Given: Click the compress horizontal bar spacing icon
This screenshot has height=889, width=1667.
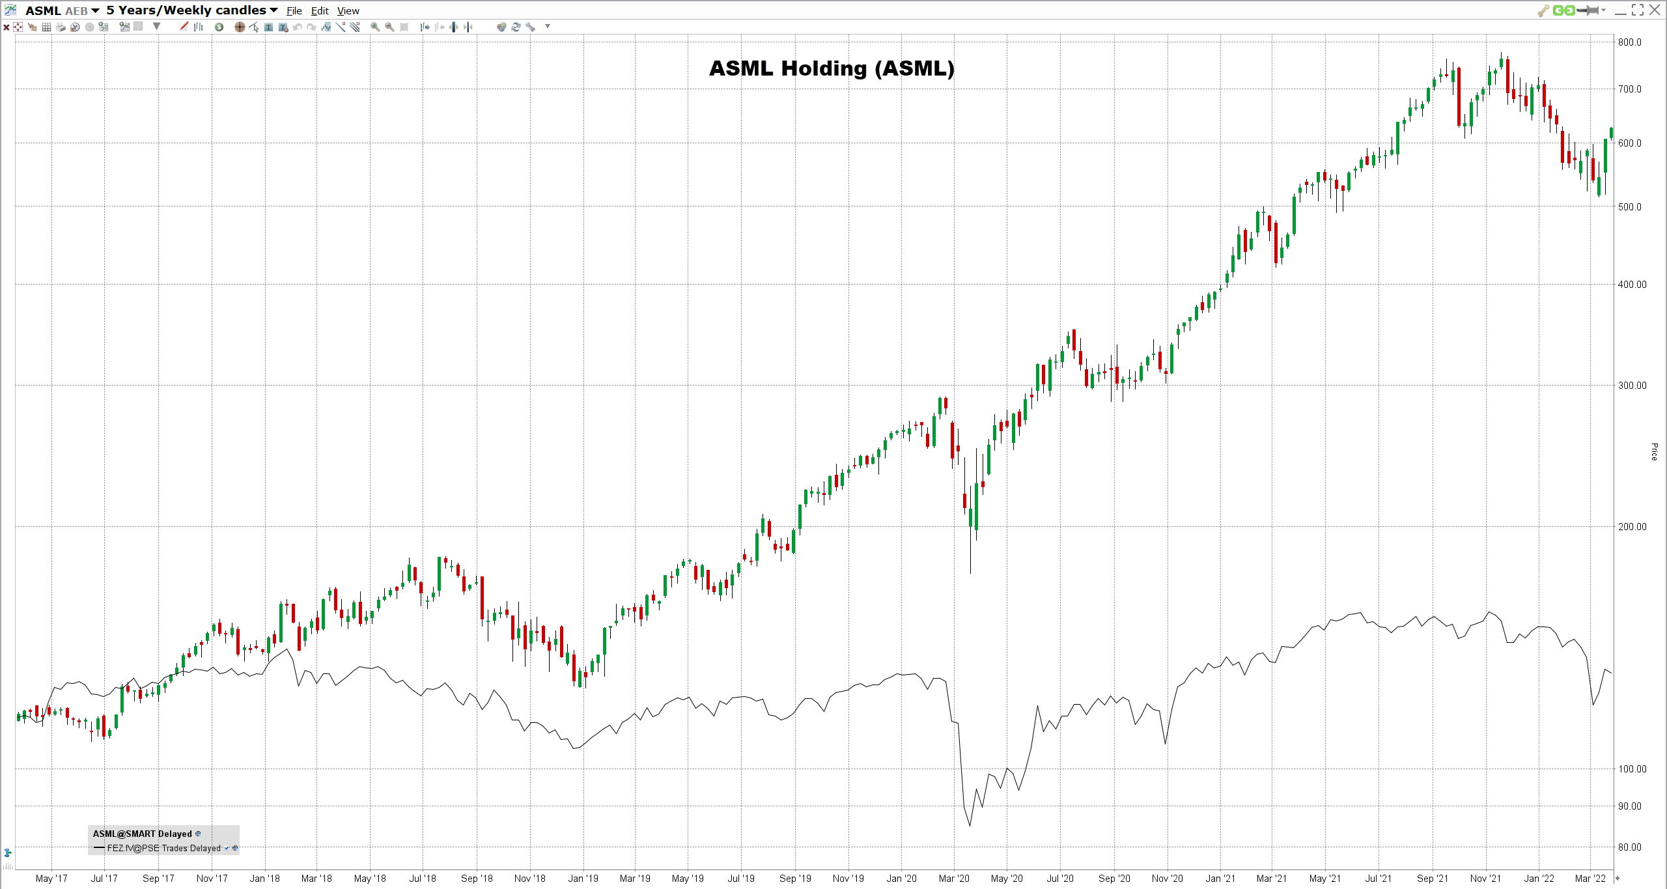Looking at the screenshot, I should click(x=468, y=27).
